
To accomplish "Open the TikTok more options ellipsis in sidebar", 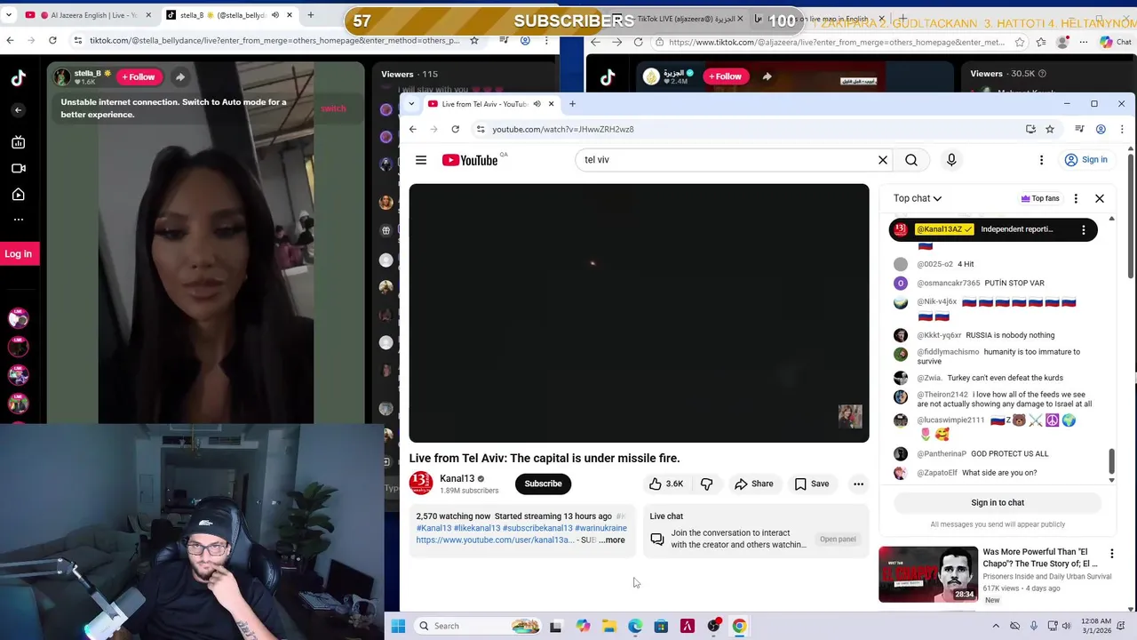I will coord(18,219).
